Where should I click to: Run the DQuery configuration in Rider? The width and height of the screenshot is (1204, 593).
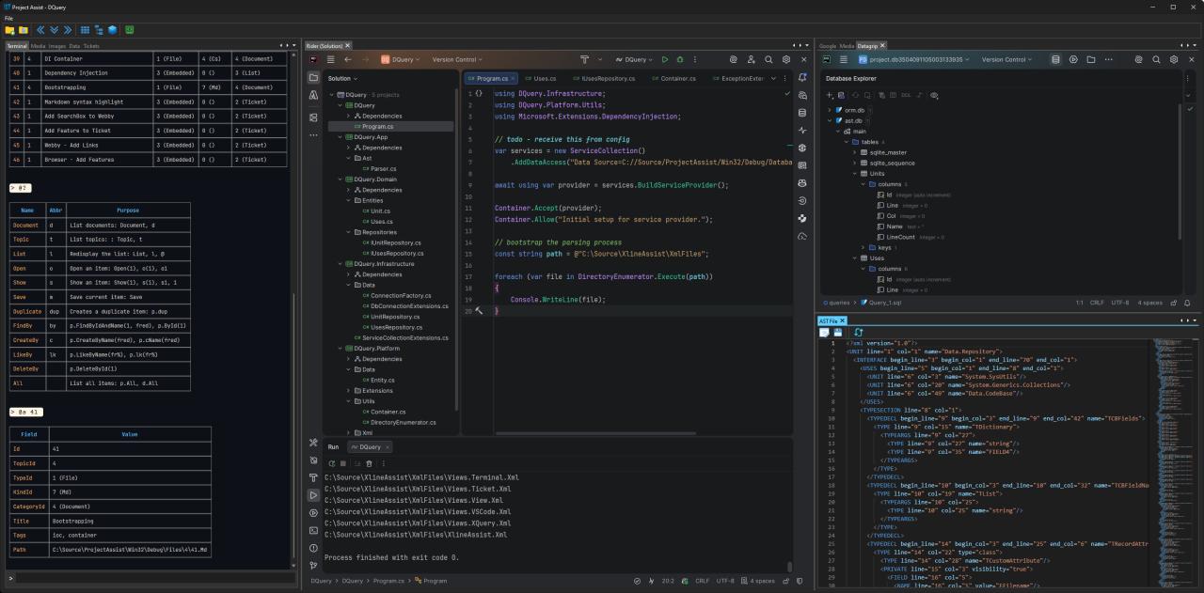666,59
